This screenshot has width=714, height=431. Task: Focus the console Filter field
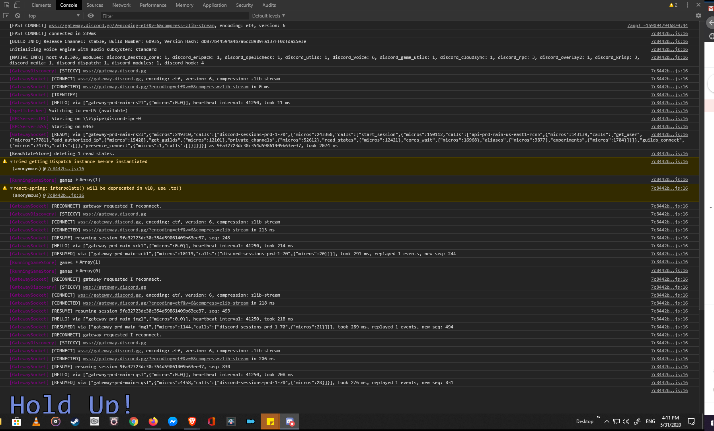pos(174,16)
